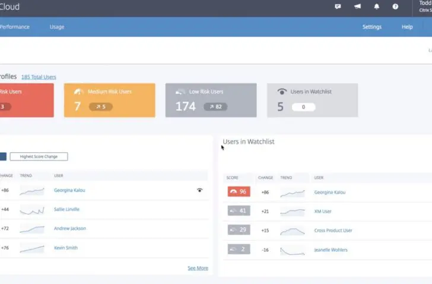
Task: Open Andrew Jackson's profile
Action: click(x=70, y=228)
